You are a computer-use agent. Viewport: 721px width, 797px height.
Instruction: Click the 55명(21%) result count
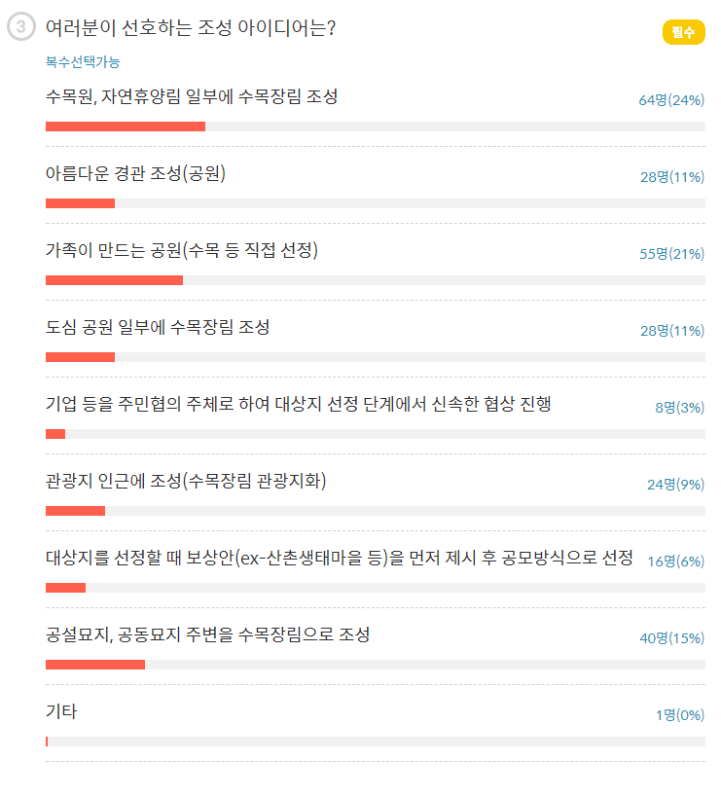click(x=671, y=254)
